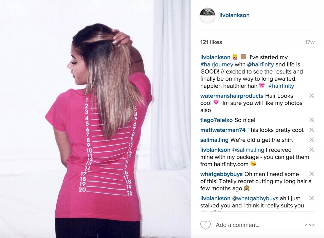Viewport: 324px width, 238px height.
Task: Remove whatgabbybuys's comment with the X
Action: [x=312, y=174]
